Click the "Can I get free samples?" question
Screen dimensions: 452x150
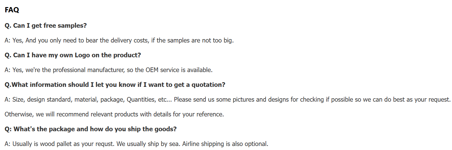point(46,26)
